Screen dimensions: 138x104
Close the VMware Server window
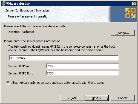[134, 4]
